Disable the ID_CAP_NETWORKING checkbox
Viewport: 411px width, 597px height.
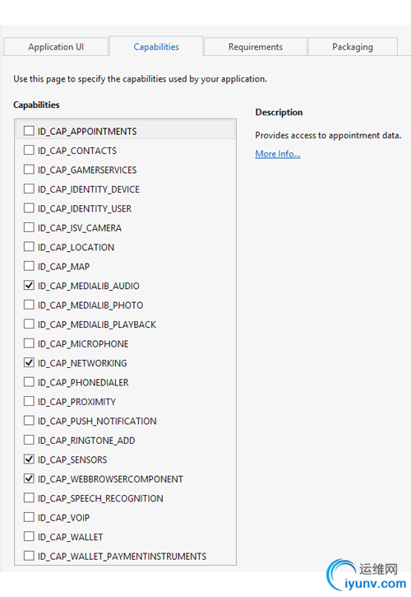coord(29,363)
